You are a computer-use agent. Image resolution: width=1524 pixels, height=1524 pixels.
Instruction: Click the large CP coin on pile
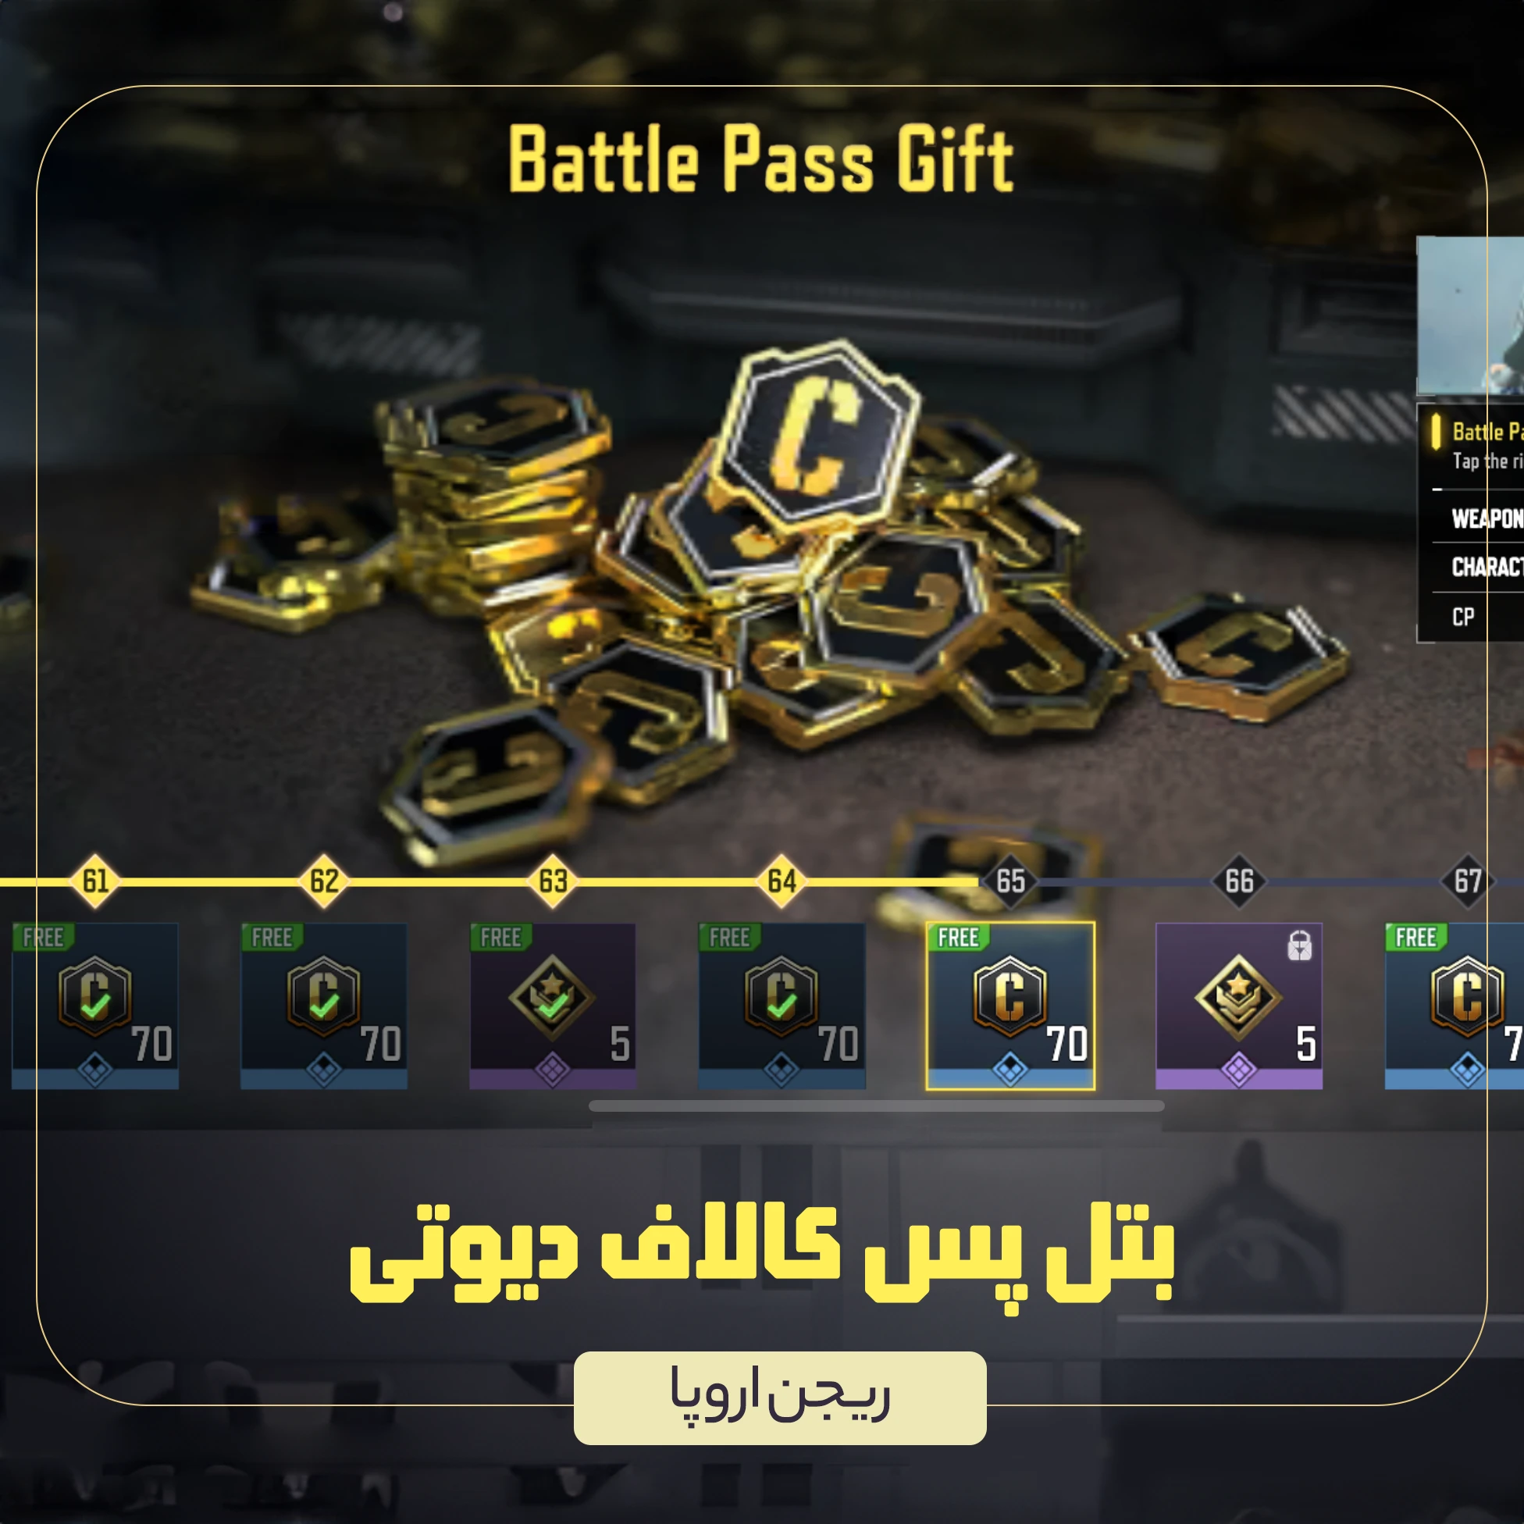817,436
